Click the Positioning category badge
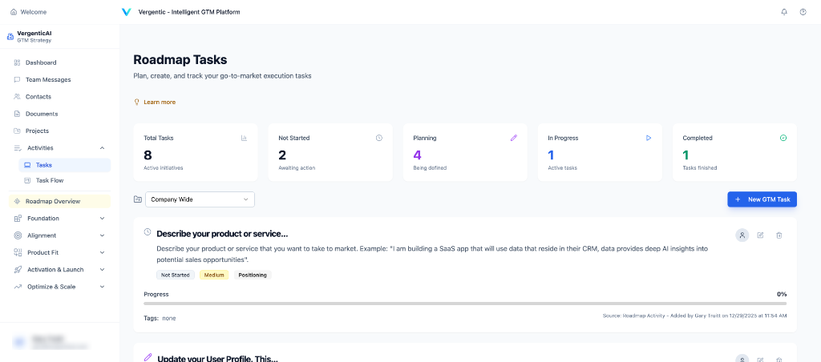Viewport: 821px width, 362px height. pos(253,275)
